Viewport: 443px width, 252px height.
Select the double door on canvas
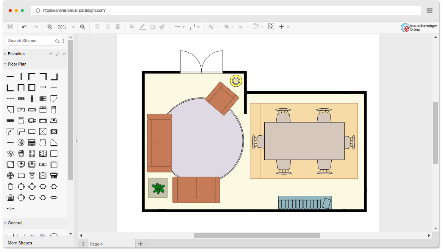tap(201, 62)
